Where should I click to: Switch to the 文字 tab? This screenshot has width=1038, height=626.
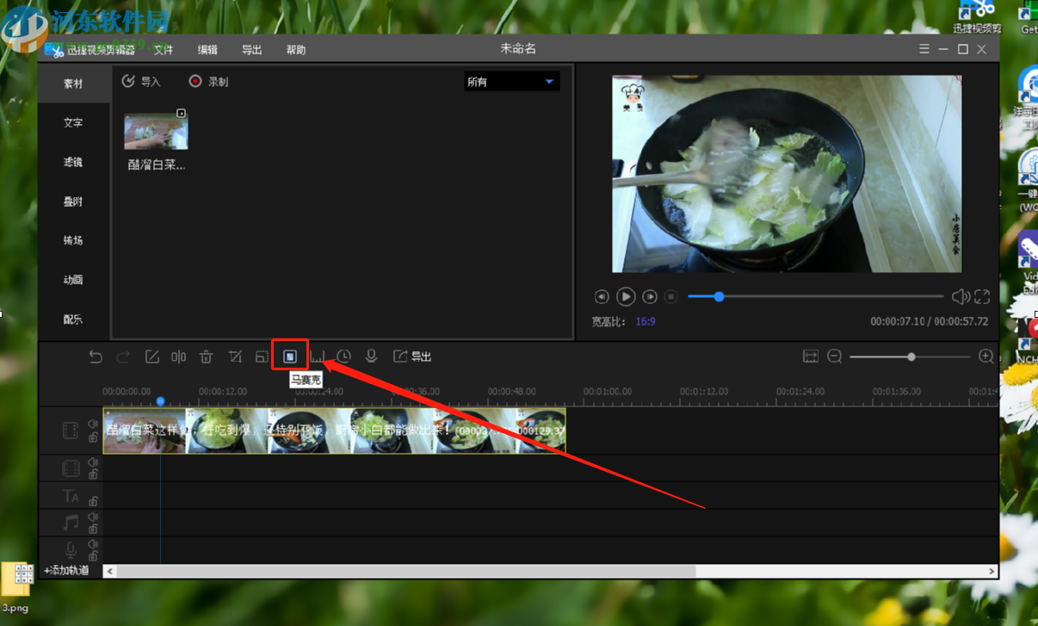(x=73, y=122)
